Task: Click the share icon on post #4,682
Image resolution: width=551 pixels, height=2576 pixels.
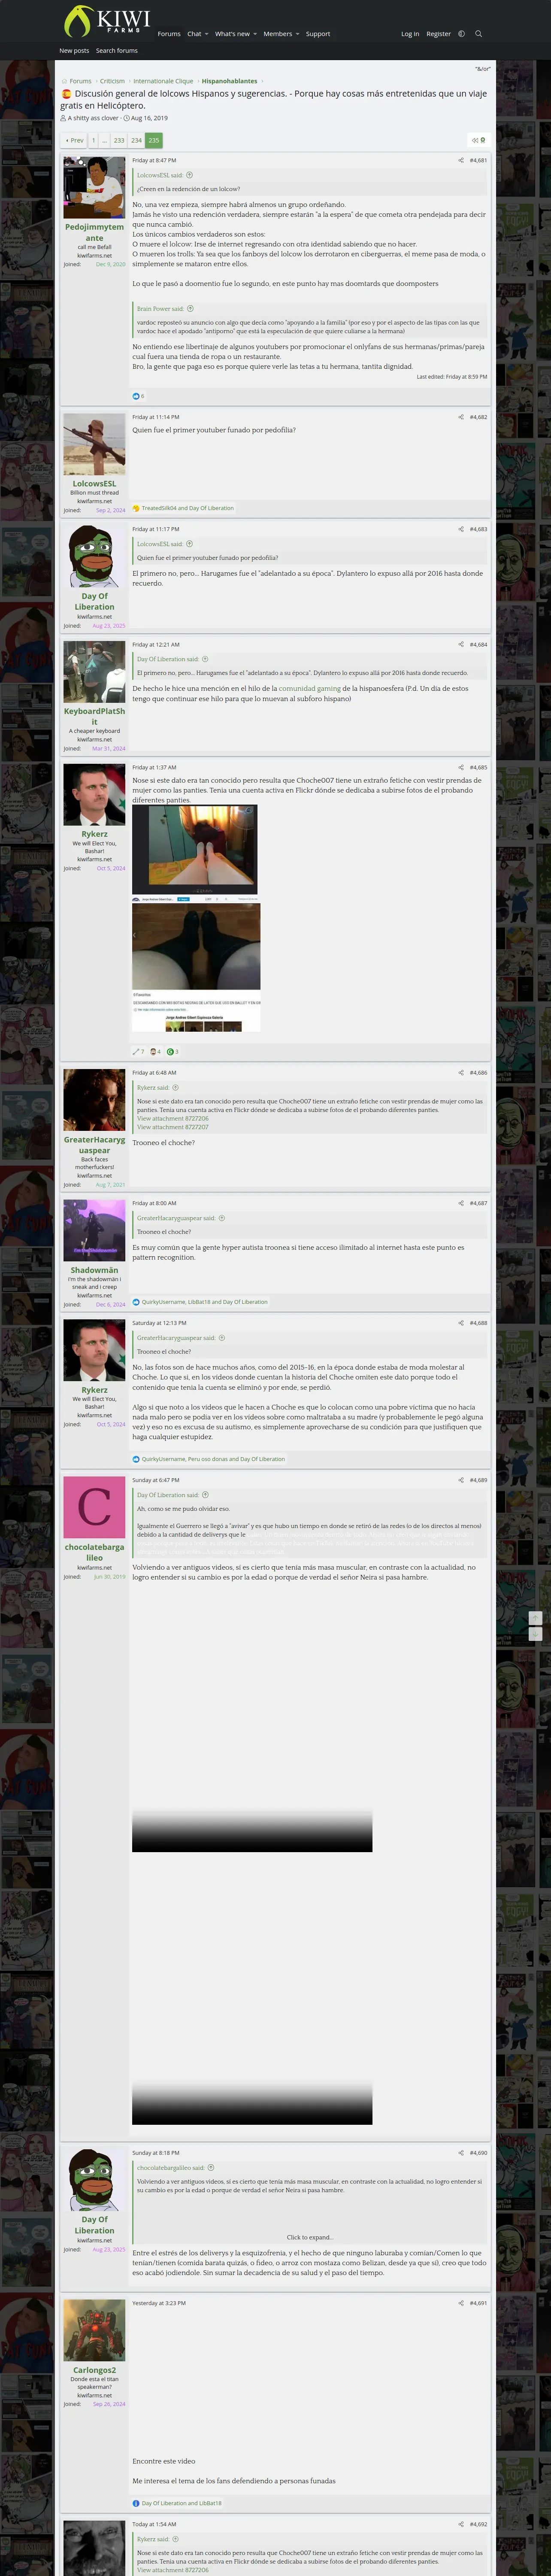Action: tap(461, 417)
